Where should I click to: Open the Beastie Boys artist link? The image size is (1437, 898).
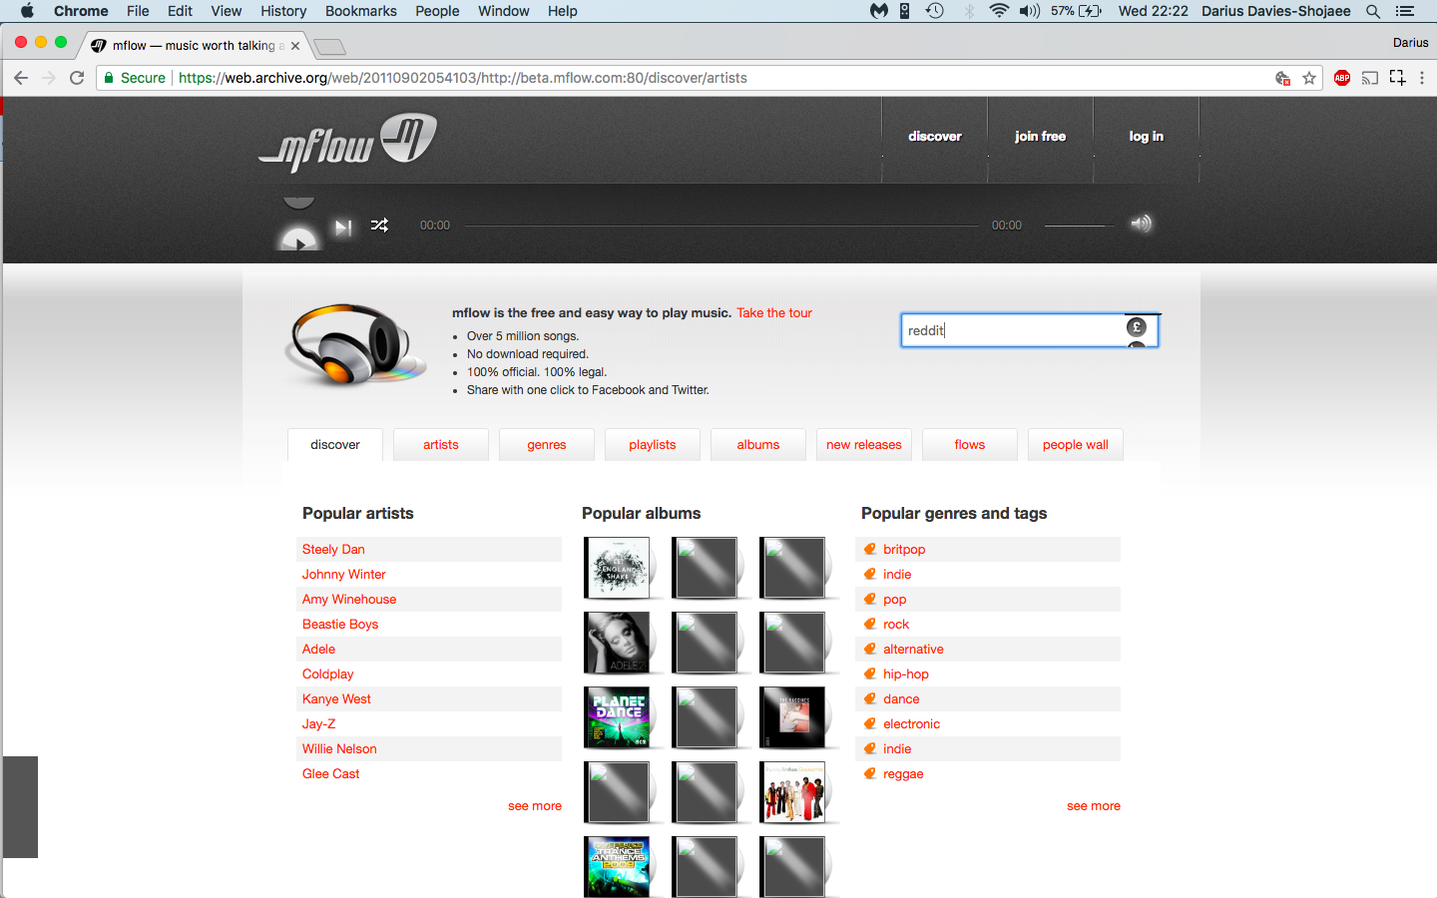point(340,625)
